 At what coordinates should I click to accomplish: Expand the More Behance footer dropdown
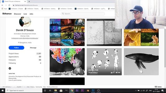coord(7,87)
